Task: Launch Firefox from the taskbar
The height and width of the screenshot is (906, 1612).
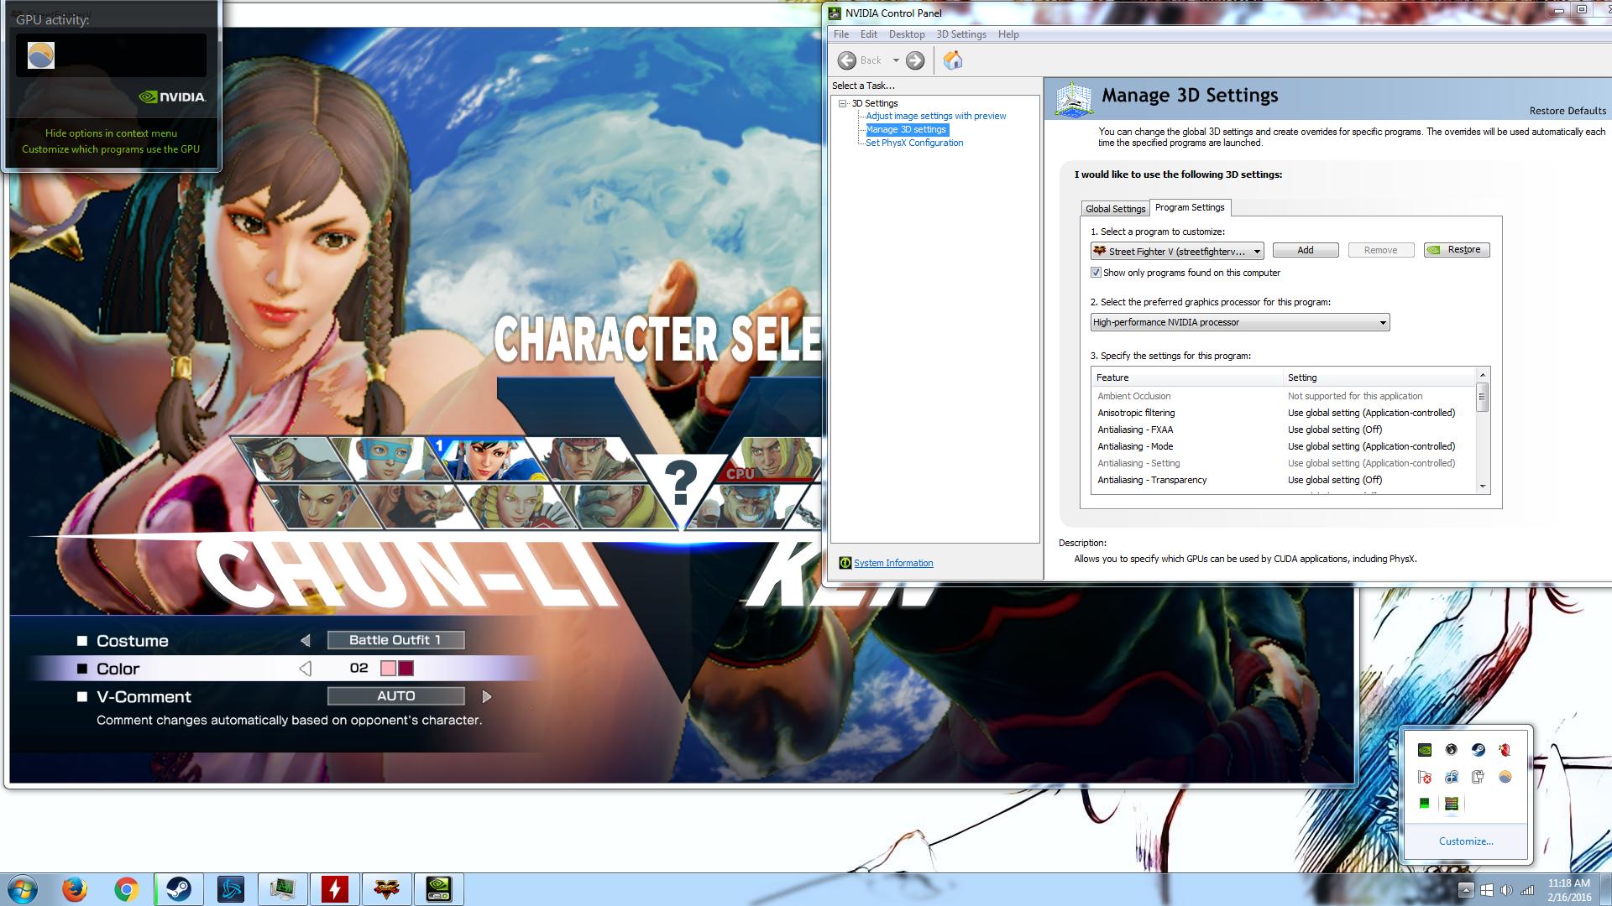Action: pyautogui.click(x=75, y=889)
